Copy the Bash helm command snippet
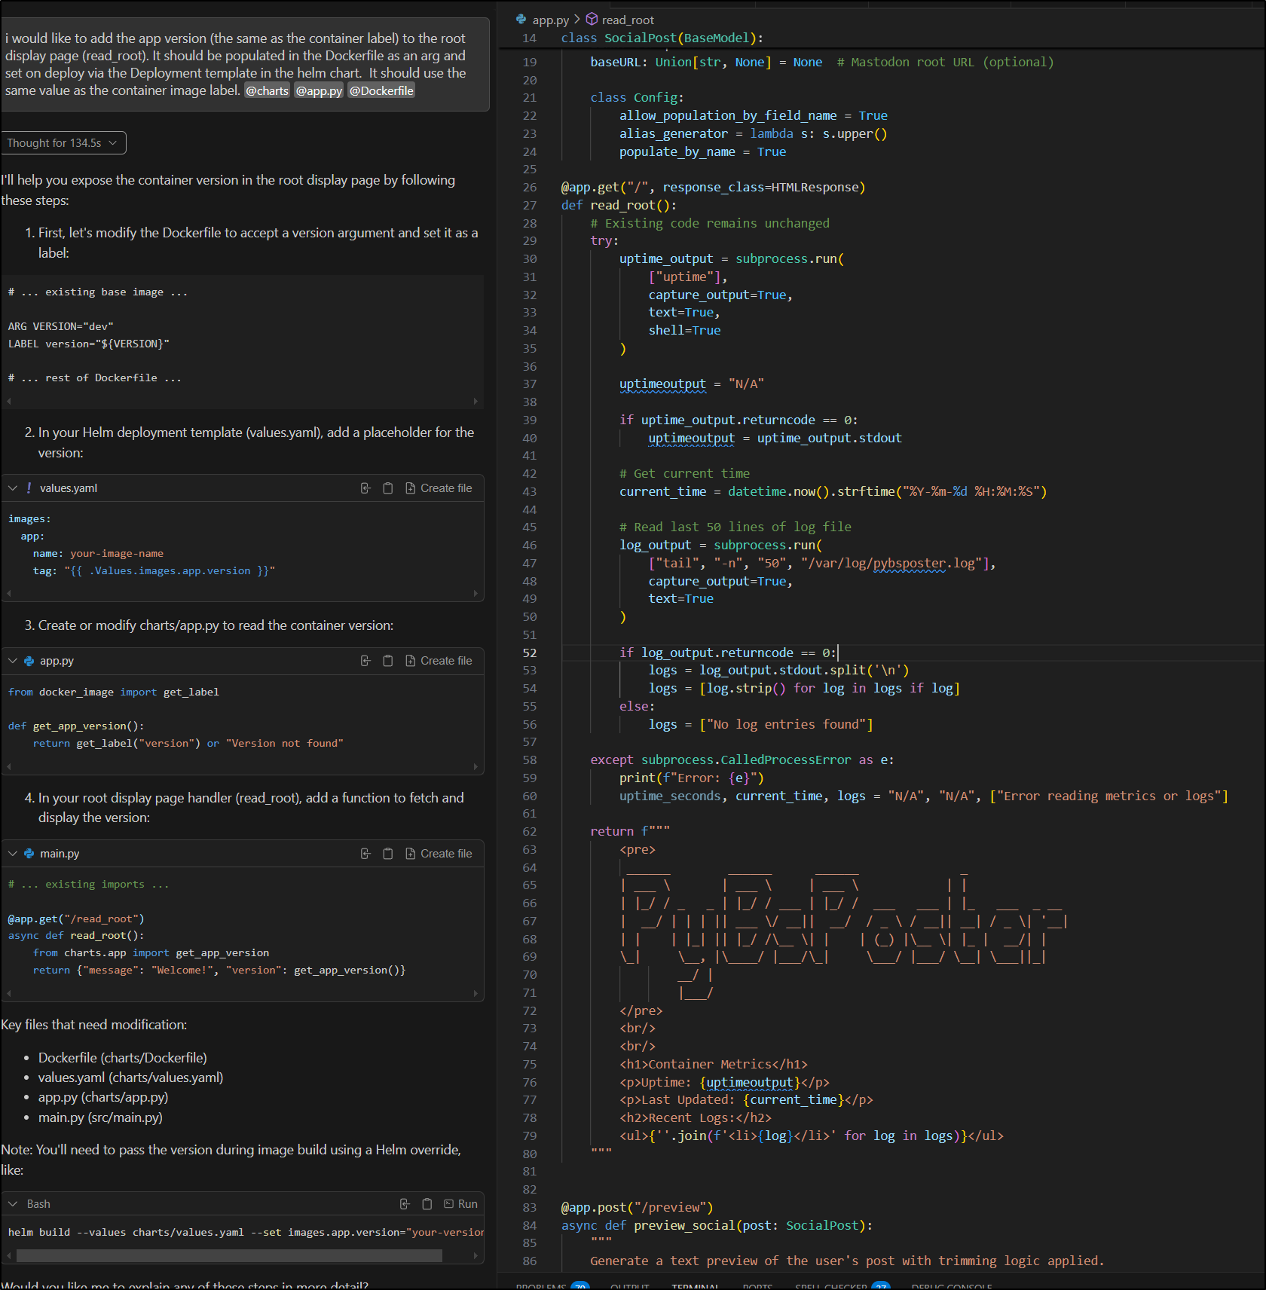This screenshot has height=1290, width=1266. click(x=427, y=1203)
